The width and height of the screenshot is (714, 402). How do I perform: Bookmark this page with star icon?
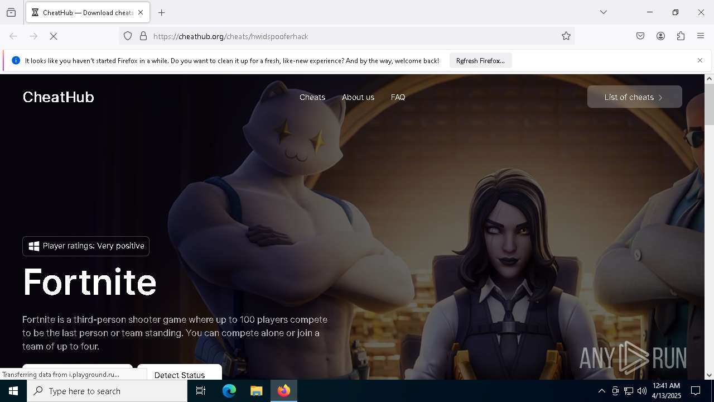coord(566,36)
